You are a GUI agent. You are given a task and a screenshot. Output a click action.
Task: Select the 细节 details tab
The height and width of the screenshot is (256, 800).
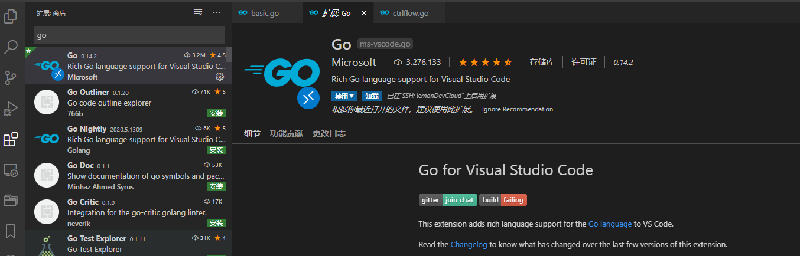click(x=252, y=133)
